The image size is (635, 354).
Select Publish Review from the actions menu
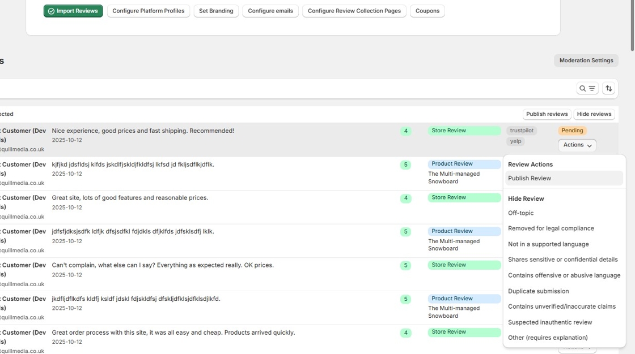[x=529, y=178]
